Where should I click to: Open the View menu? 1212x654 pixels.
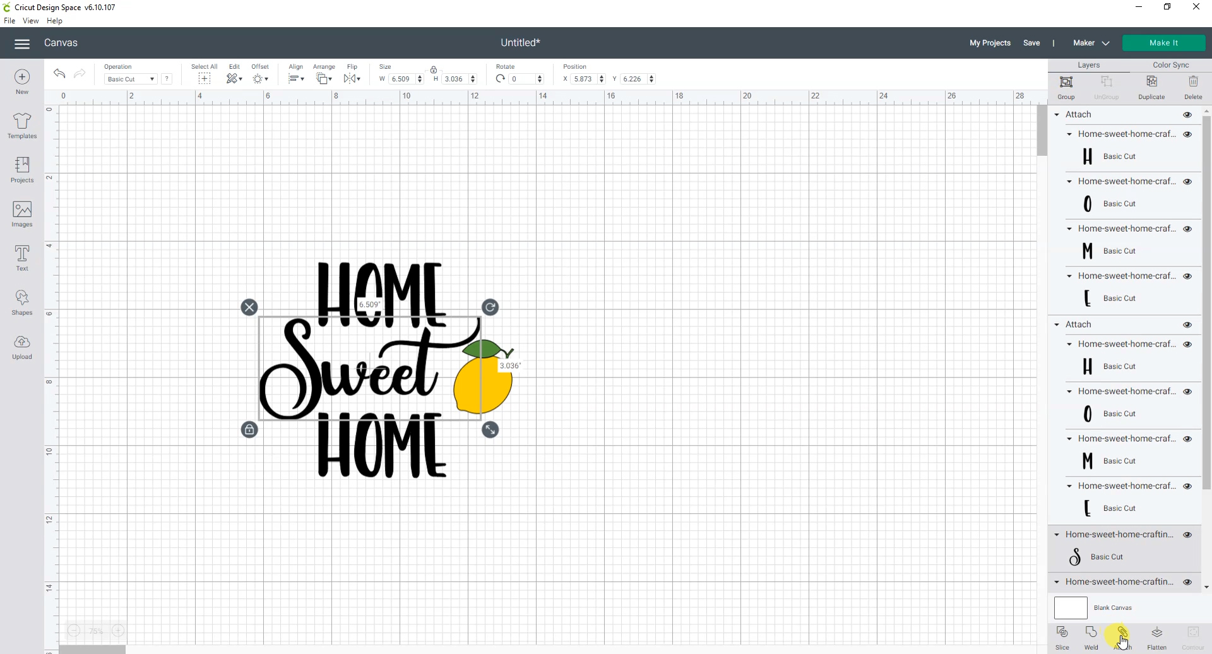(x=31, y=21)
